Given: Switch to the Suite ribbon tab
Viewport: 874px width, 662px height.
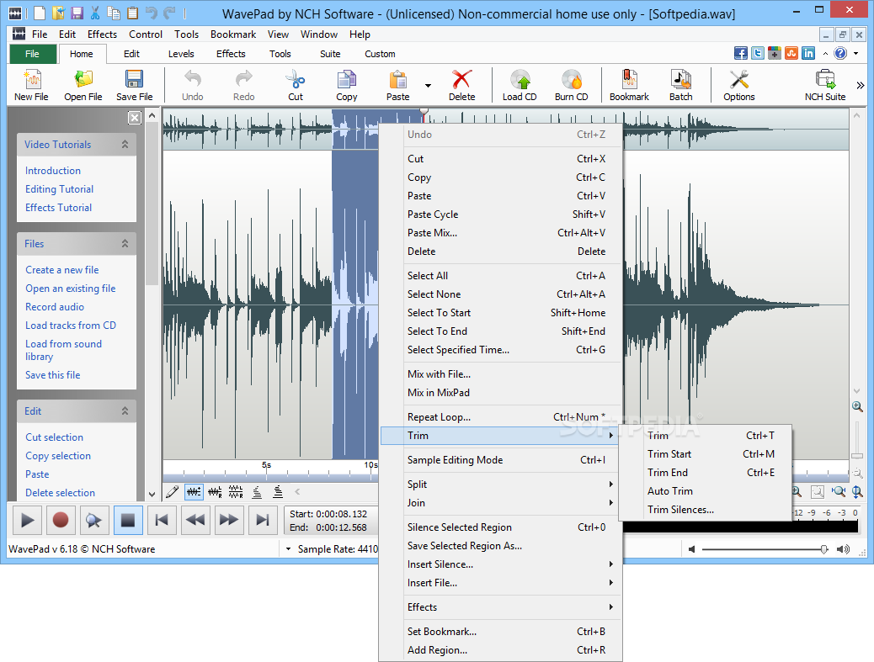Looking at the screenshot, I should (330, 54).
